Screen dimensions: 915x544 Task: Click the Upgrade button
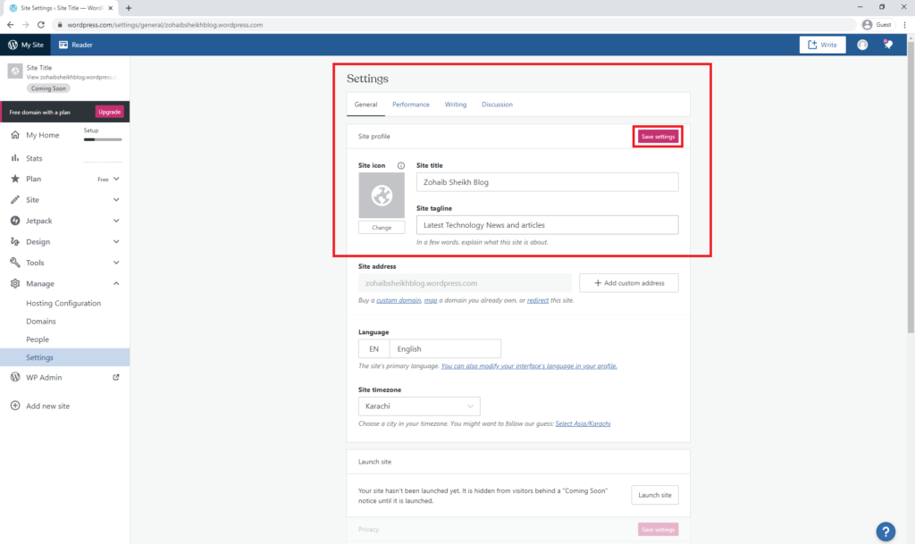[109, 112]
